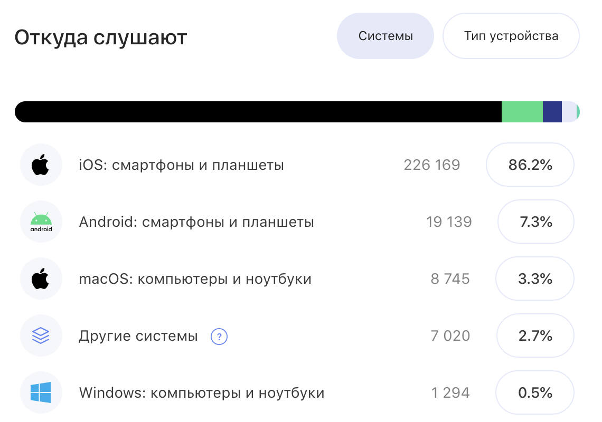The image size is (602, 422).
Task: Open the question mark help for Другие системы
Action: tap(219, 337)
